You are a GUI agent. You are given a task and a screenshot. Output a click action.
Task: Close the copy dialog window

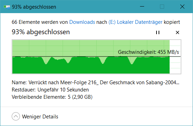click(x=182, y=7)
